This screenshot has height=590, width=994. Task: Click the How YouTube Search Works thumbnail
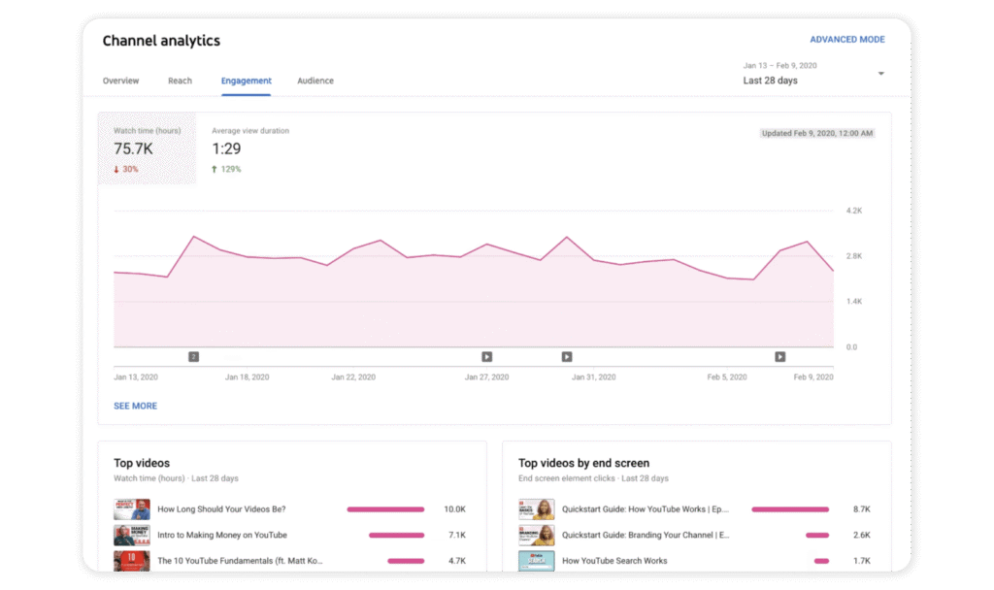(536, 560)
